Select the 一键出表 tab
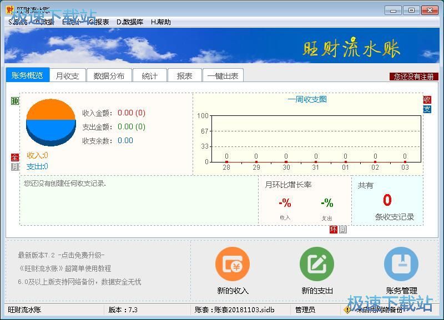The height and width of the screenshot is (320, 444). 223,76
